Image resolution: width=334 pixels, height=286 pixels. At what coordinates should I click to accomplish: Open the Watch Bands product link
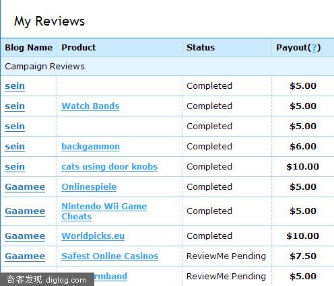90,106
